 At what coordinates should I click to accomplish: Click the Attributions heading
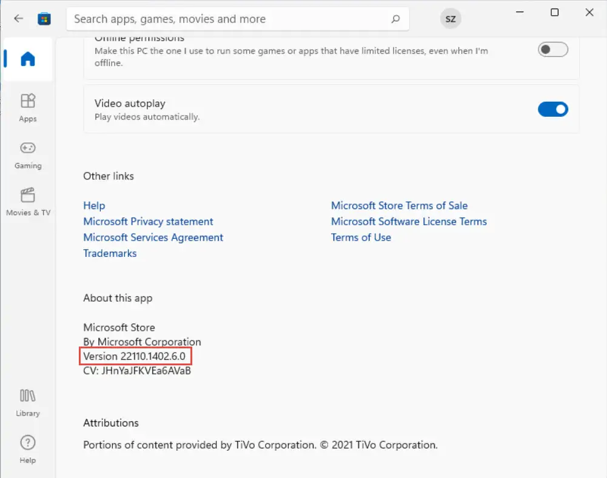(x=111, y=423)
